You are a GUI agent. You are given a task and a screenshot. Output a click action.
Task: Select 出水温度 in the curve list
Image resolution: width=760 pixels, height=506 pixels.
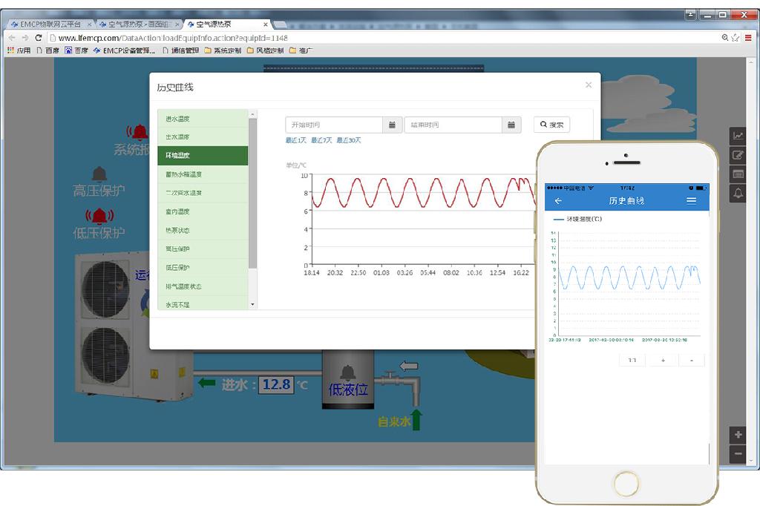[x=203, y=137]
